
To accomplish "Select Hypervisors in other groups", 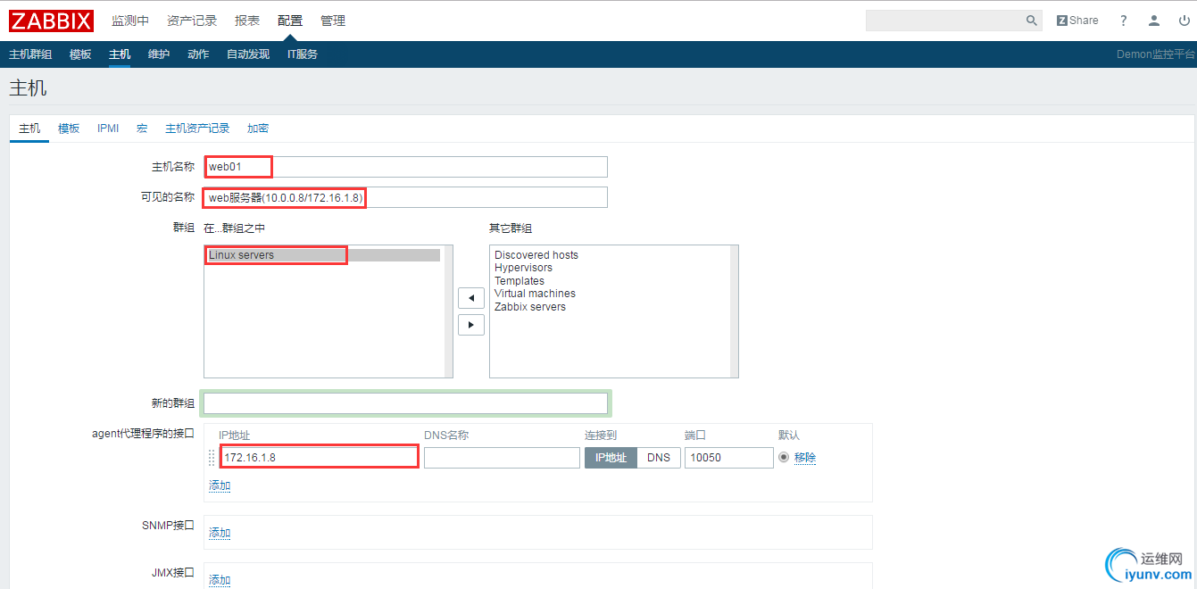I will point(523,268).
